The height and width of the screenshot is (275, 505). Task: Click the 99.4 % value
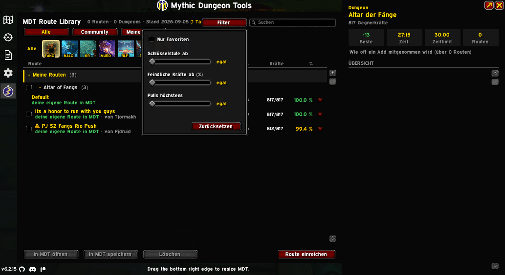pos(304,129)
